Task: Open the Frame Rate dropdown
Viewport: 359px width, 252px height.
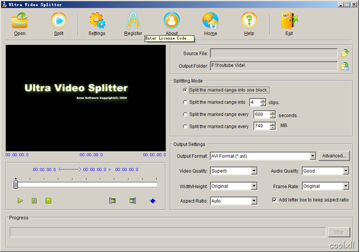Action: tap(346, 186)
